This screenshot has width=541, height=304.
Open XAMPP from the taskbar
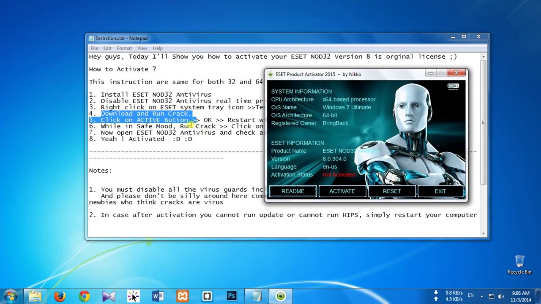[182, 296]
